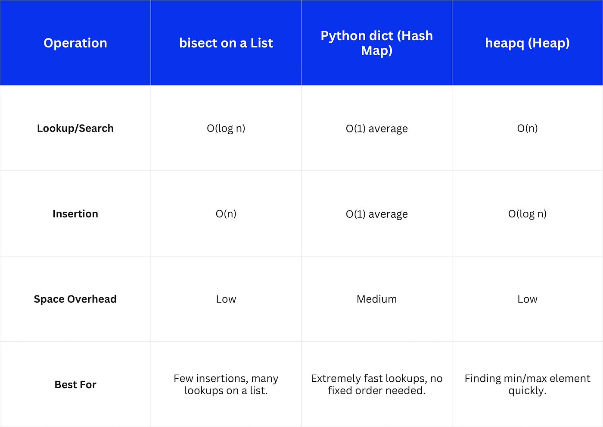
Task: Select the bisect on a List header
Action: coord(226,43)
